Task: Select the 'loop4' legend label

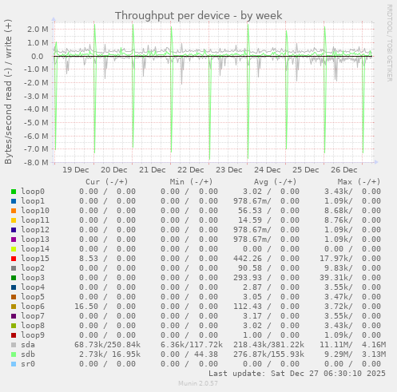Action: pyautogui.click(x=33, y=287)
